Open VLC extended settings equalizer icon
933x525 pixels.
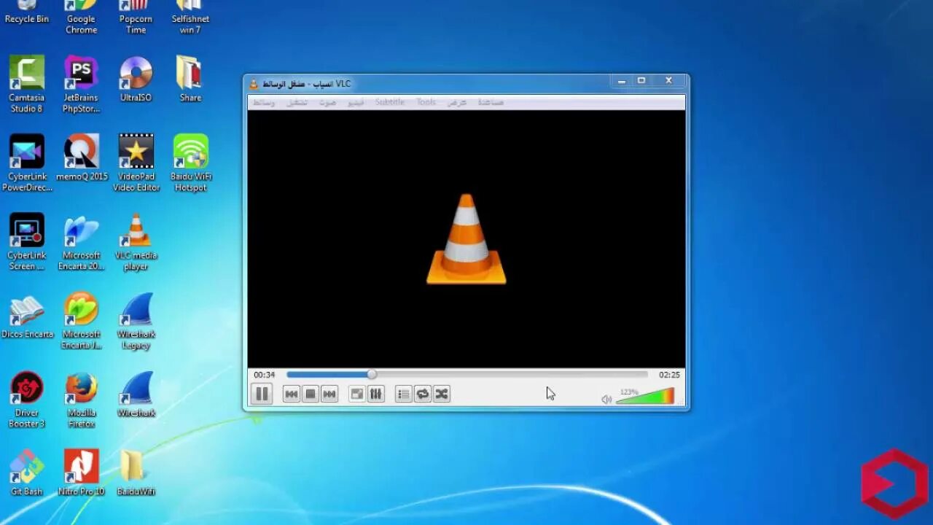click(376, 394)
